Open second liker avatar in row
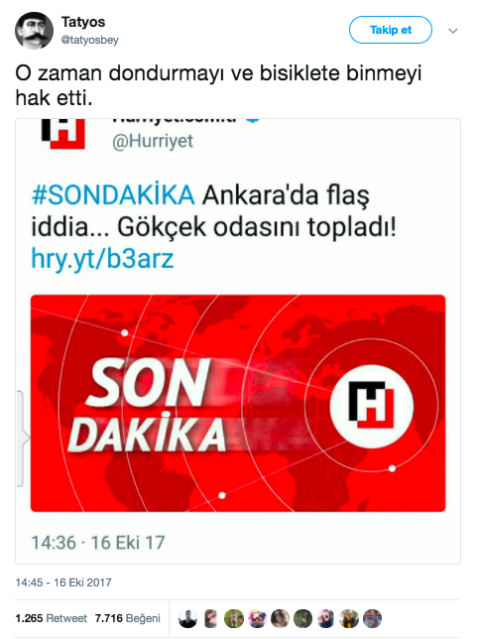The image size is (477, 639). [210, 618]
